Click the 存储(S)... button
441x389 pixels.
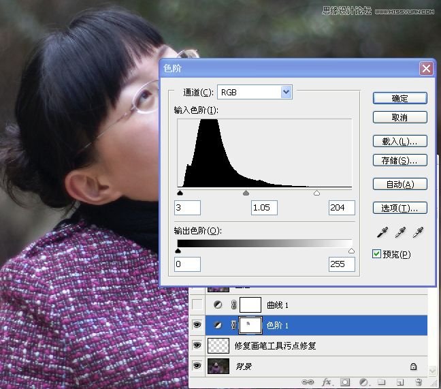[x=400, y=161]
